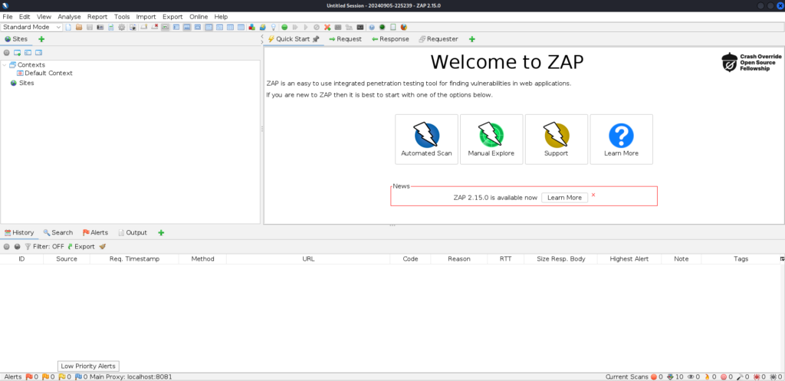
Task: Click the broom icon in History toolbar
Action: click(x=102, y=247)
